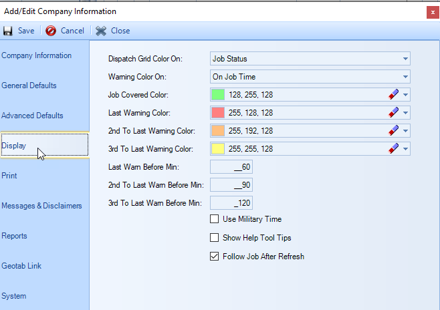
Task: Enable Show Help Tool Tips checkbox
Action: click(x=215, y=238)
